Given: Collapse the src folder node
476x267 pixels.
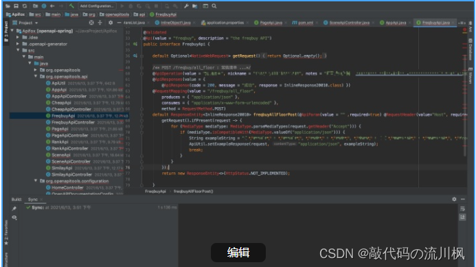Looking at the screenshot, I should 18,50.
